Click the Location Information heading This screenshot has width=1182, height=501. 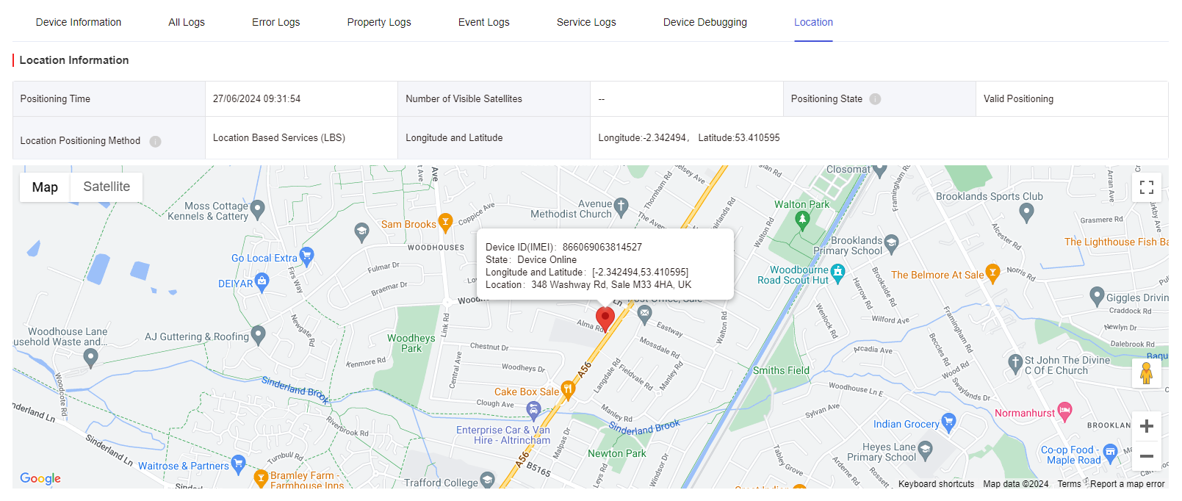[74, 60]
